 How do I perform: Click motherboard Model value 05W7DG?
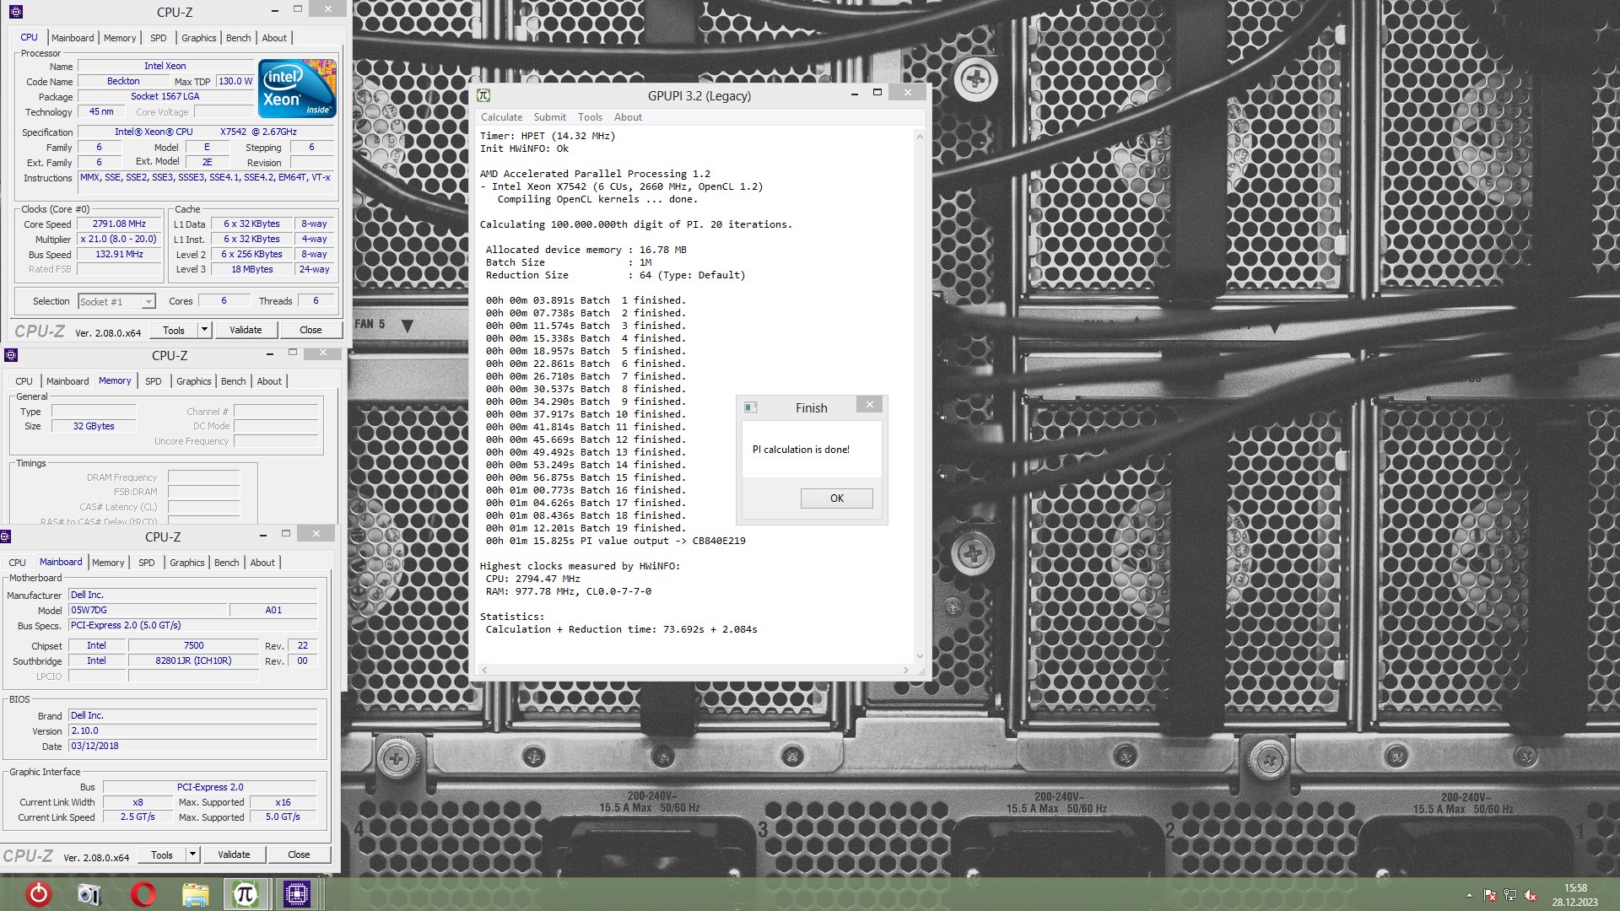[x=148, y=611]
